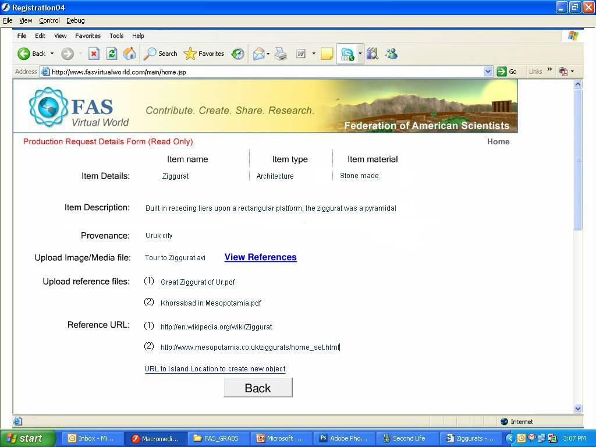The height and width of the screenshot is (447, 596).
Task: Open the Favorites star button
Action: point(204,54)
